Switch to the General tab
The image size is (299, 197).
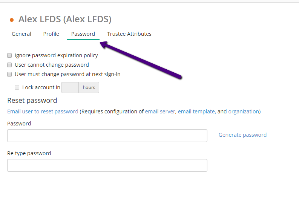click(21, 34)
